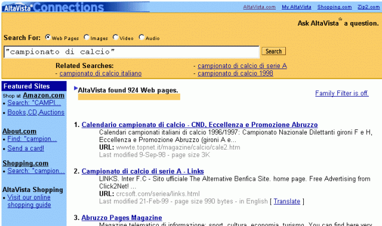
Task: Open the About.com sidebar link
Action: point(19,131)
